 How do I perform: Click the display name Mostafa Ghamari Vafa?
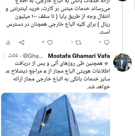coord(79,56)
